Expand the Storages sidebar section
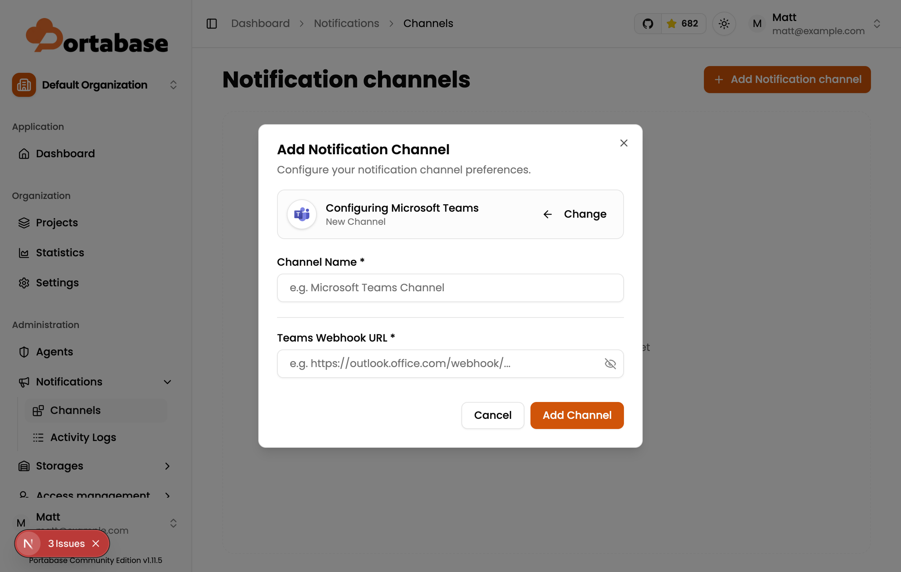The image size is (901, 572). pyautogui.click(x=167, y=466)
